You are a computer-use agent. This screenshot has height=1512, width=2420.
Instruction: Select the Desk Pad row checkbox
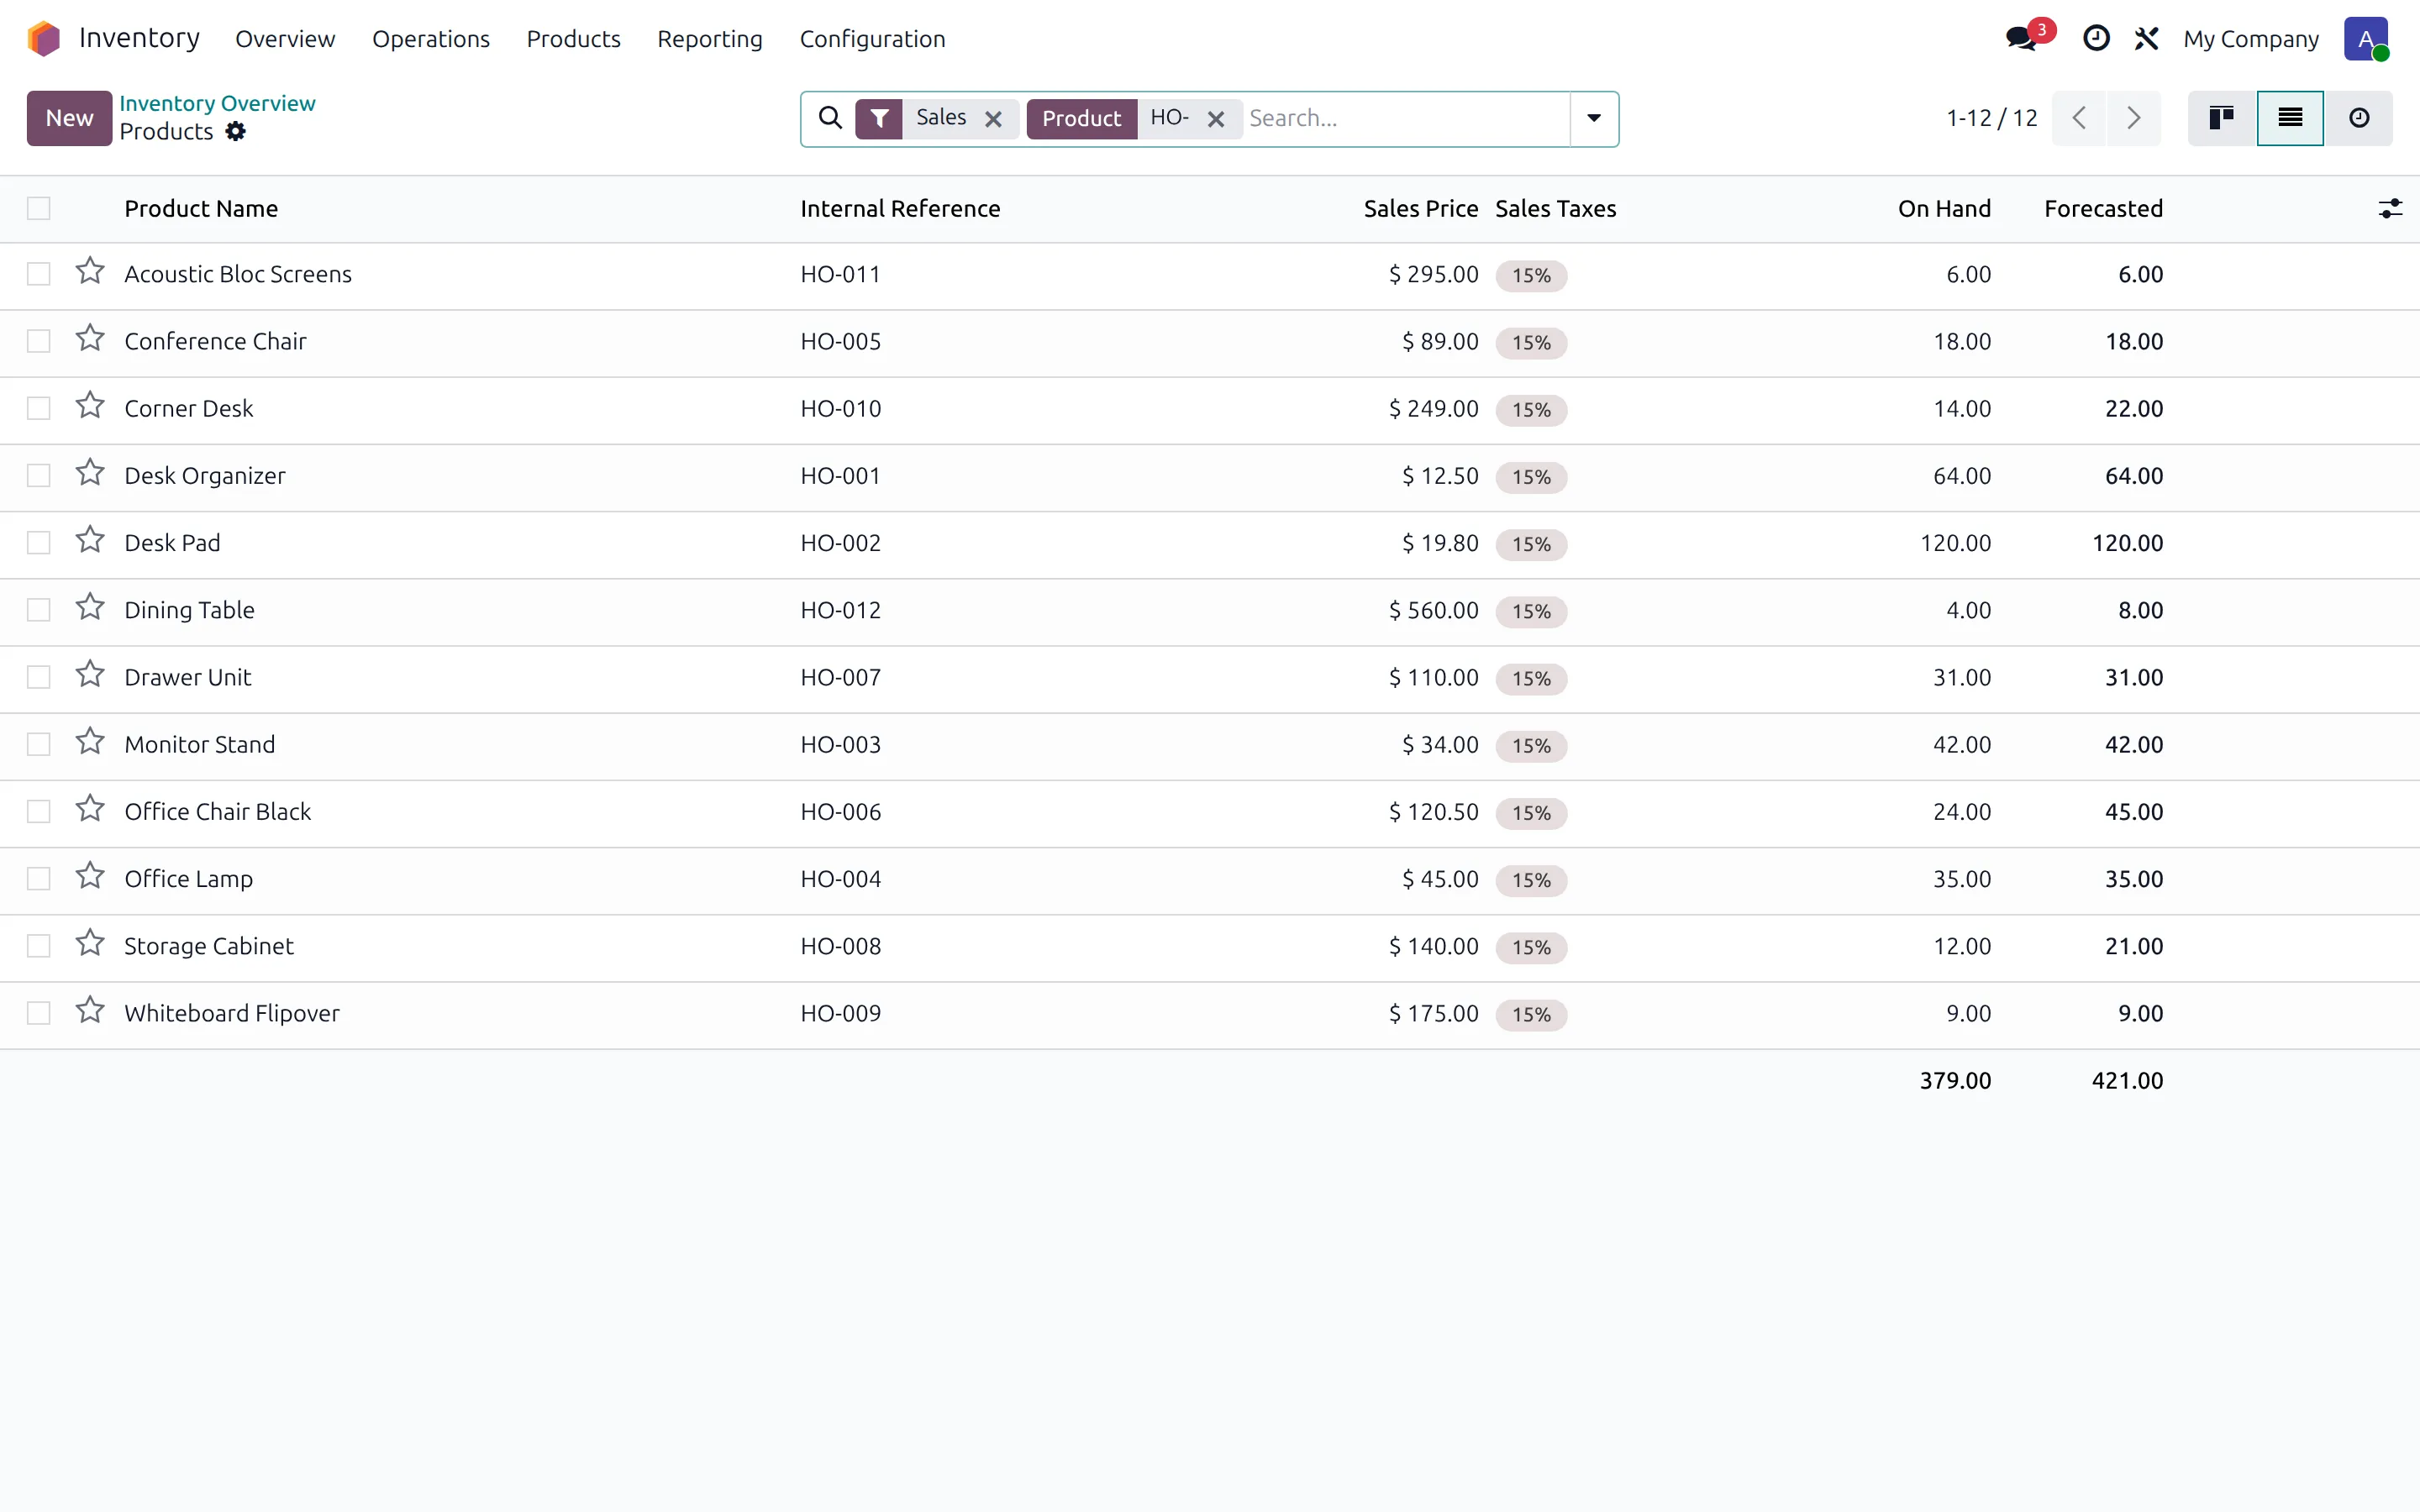coord(39,543)
